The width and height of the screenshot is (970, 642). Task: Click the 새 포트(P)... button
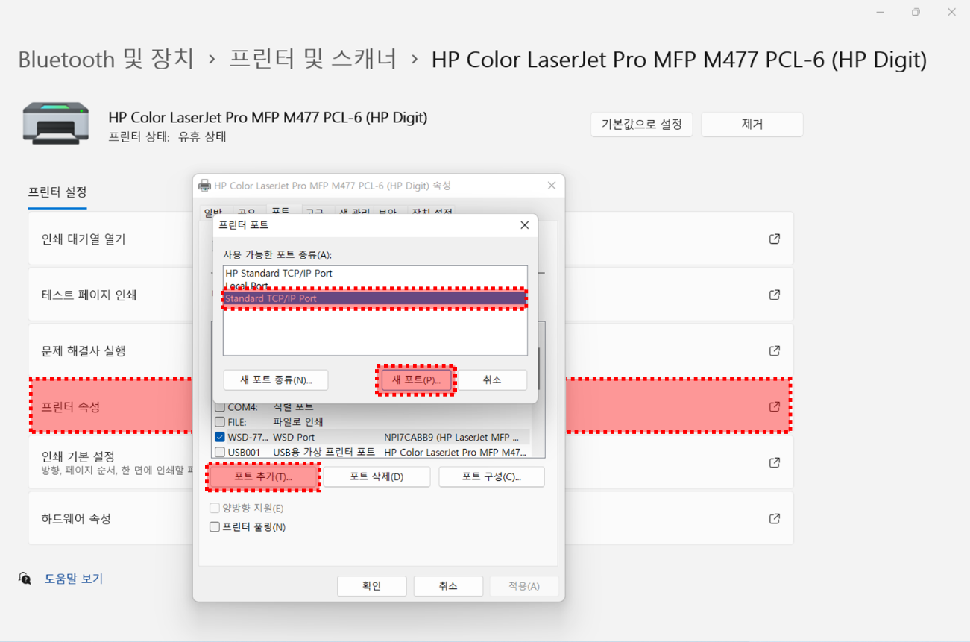pyautogui.click(x=416, y=380)
